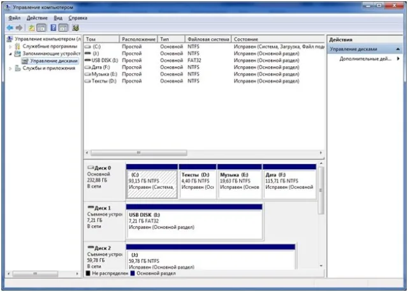Click the Диск 2 removable disk icon
The height and width of the screenshot is (292, 408).
coord(91,247)
